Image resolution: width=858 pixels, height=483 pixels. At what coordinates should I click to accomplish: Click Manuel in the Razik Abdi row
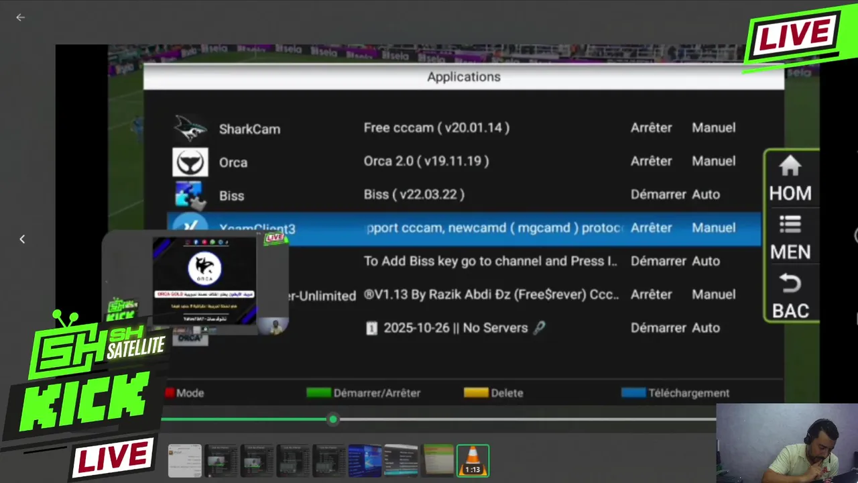[713, 294]
